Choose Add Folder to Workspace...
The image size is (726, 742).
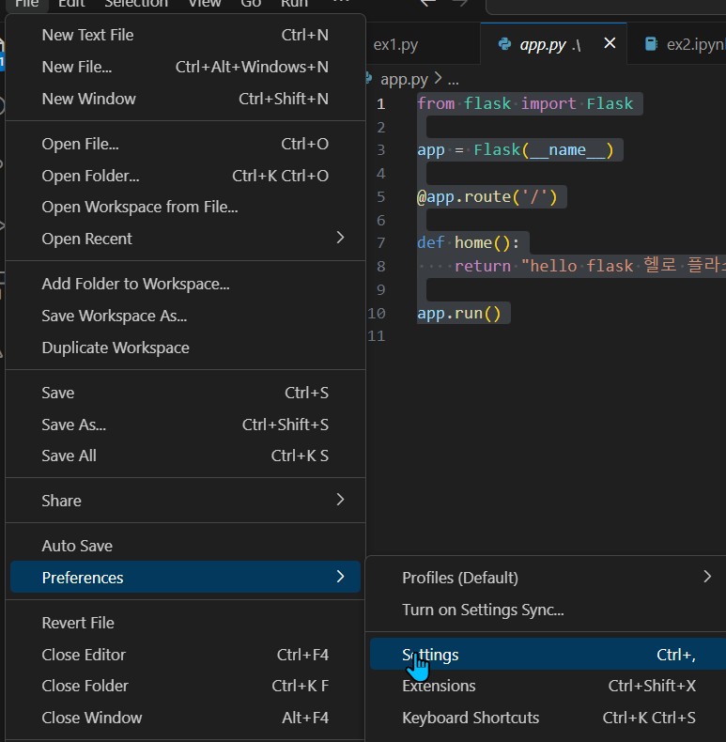(185, 284)
